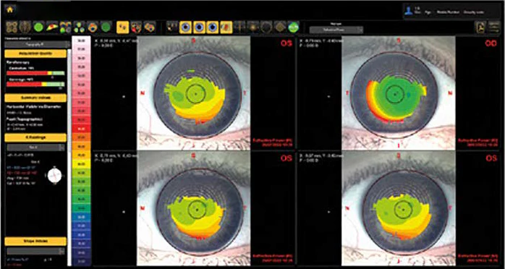Toggle the rightmost highlighted eye icon

[x=213, y=27]
